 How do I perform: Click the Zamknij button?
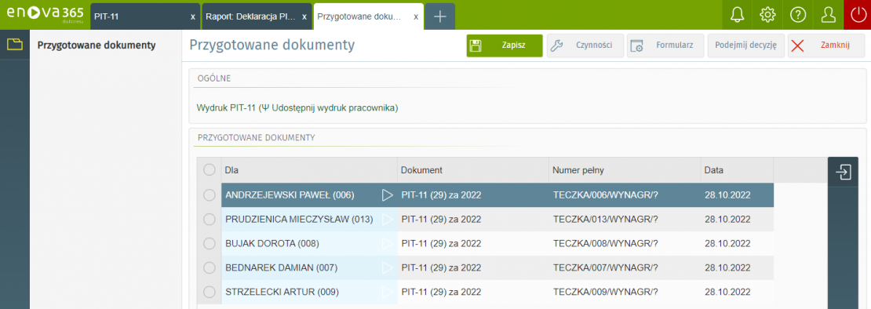tap(826, 45)
